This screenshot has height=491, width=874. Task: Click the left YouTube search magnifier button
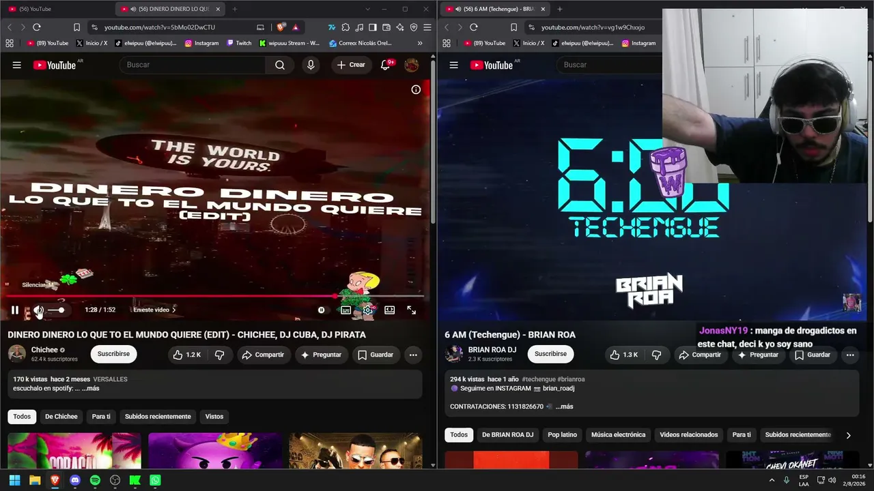[x=280, y=65]
